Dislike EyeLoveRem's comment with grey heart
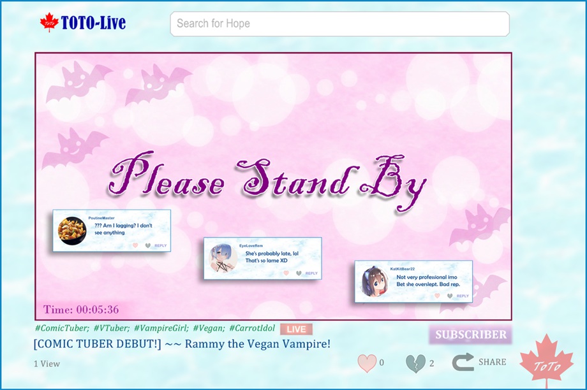Image resolution: width=587 pixels, height=390 pixels. coord(299,273)
